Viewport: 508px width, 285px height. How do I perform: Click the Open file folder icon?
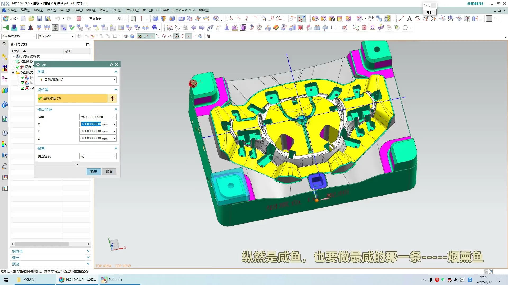point(31,18)
